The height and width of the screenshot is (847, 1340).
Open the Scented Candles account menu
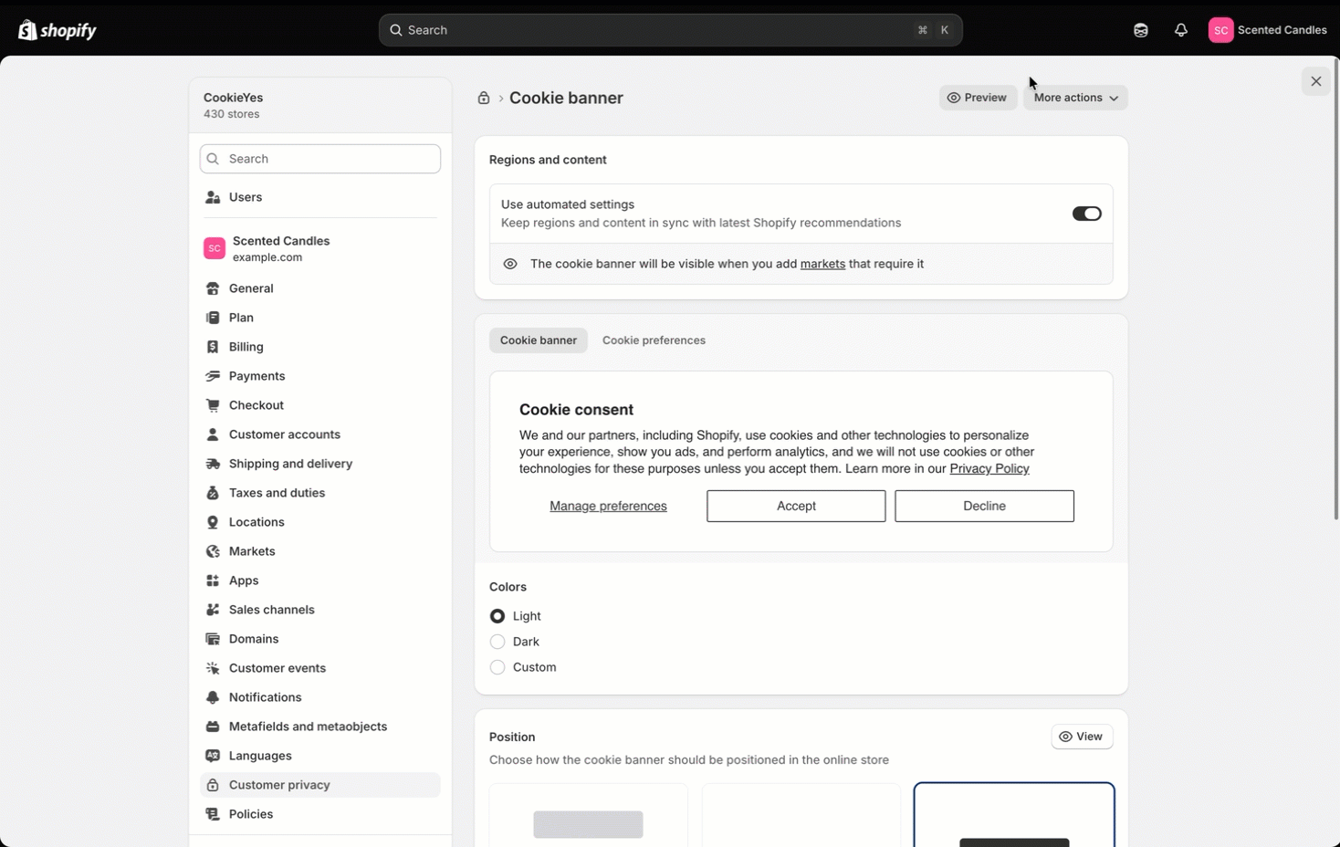click(x=1268, y=30)
